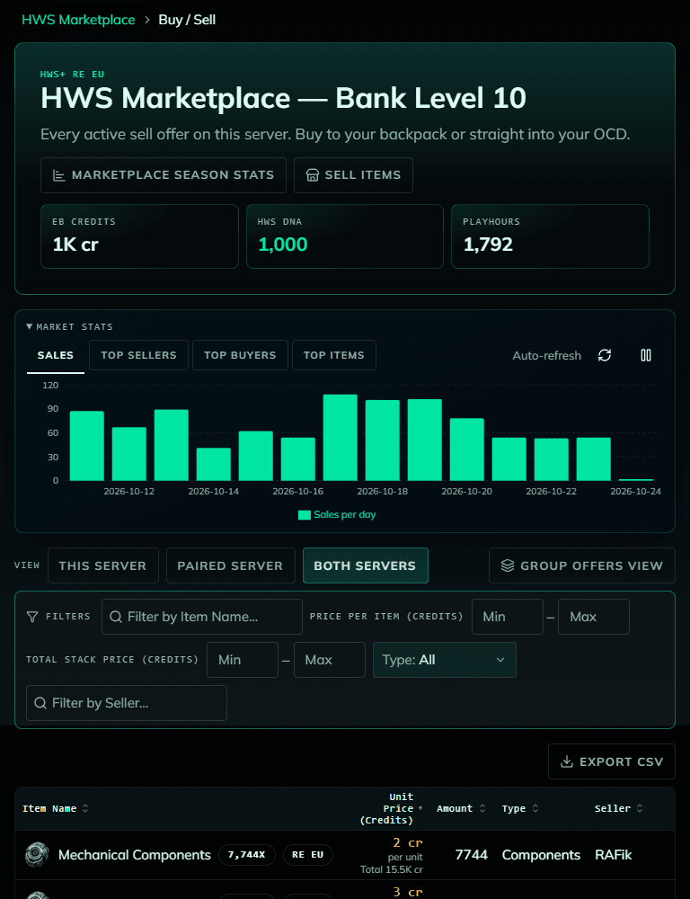
Task: Switch to the Top Items tab
Action: [334, 355]
